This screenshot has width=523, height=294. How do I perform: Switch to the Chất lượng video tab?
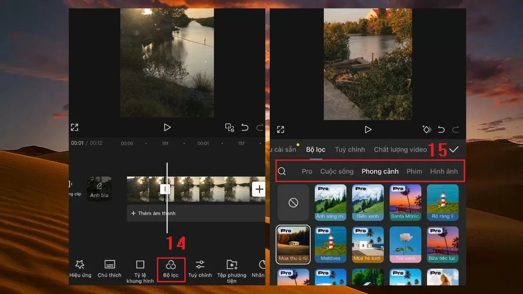[400, 149]
